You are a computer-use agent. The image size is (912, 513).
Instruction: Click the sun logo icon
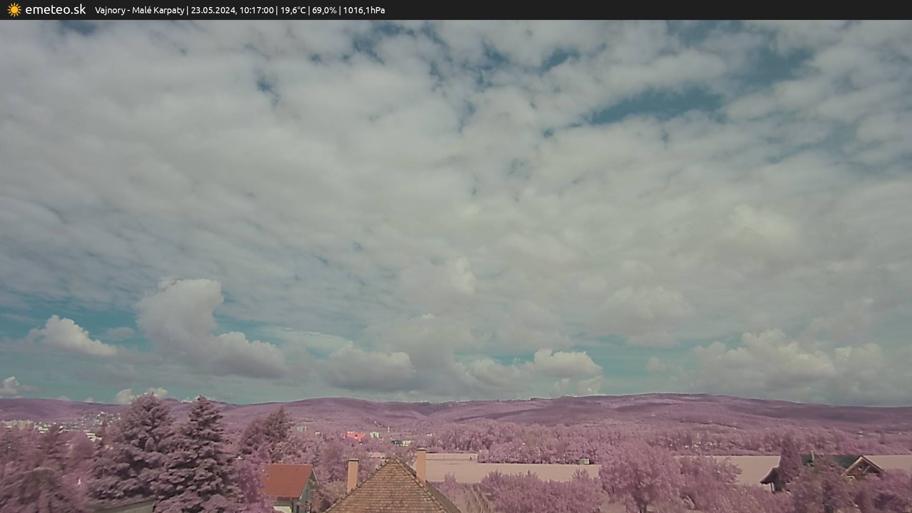[x=14, y=9]
